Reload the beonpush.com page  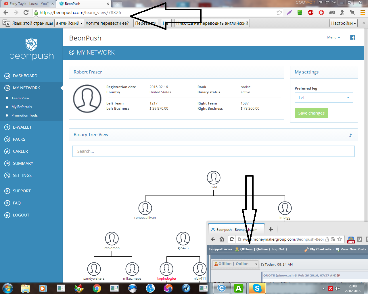click(x=26, y=12)
